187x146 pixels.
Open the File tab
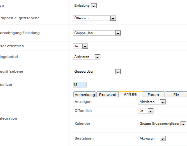click(x=176, y=95)
